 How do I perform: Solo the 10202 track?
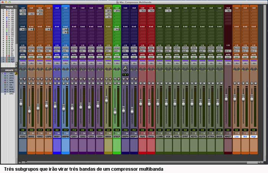point(21,83)
